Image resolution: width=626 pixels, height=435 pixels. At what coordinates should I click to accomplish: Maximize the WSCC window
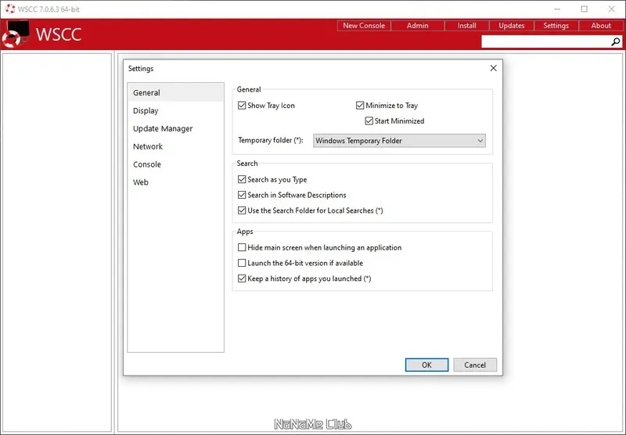pyautogui.click(x=584, y=9)
